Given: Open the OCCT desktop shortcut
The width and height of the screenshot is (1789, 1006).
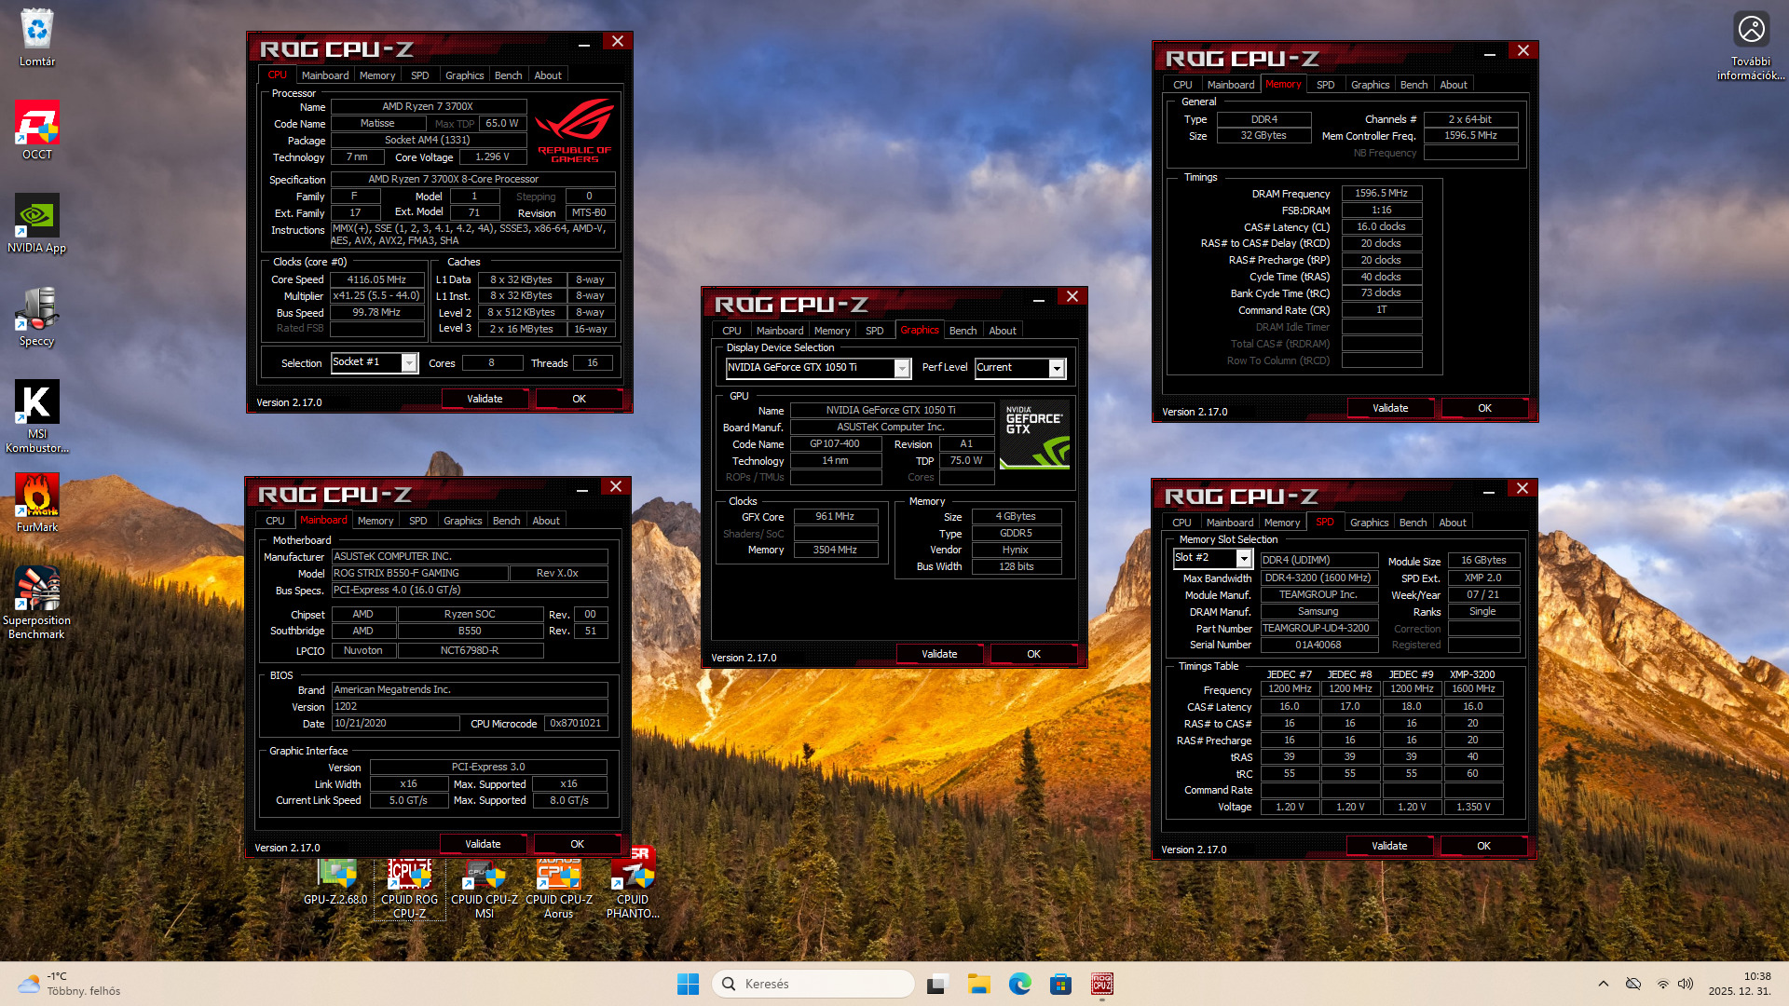Looking at the screenshot, I should point(36,125).
